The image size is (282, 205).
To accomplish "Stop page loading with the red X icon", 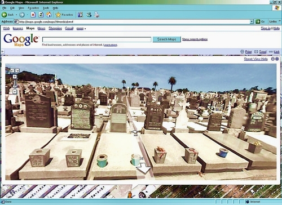I will (x=33, y=15).
